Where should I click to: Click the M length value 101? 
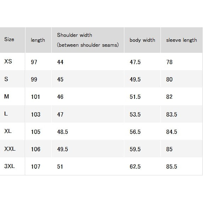coord(35,97)
